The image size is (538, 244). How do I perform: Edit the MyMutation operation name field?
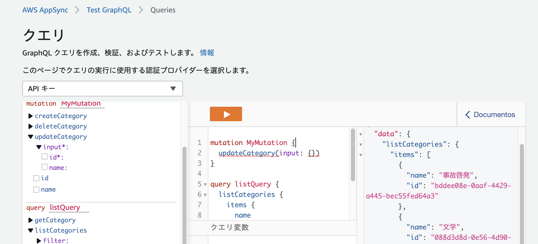click(x=83, y=104)
